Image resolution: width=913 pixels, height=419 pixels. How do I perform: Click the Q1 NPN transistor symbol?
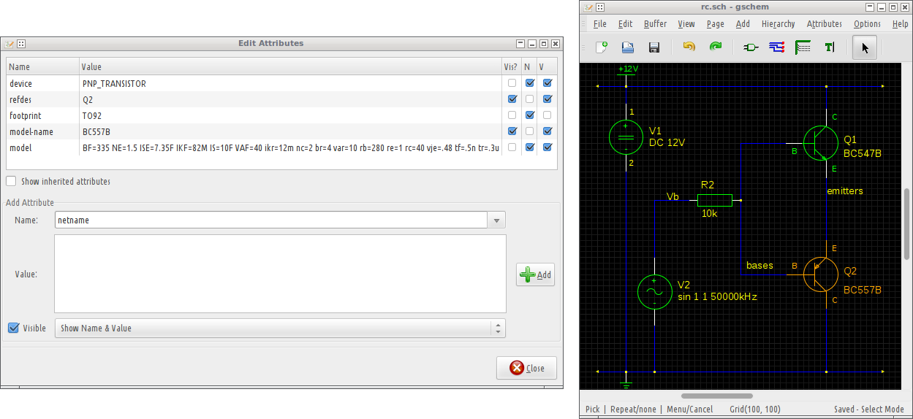coord(820,142)
